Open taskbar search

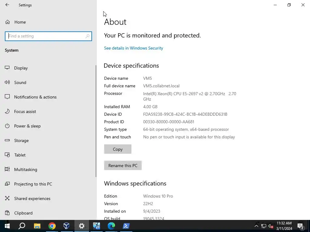tap(22, 226)
